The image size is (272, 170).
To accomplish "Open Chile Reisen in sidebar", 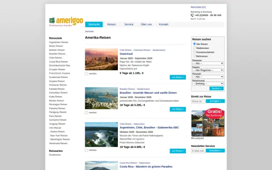I will pos(55,58).
